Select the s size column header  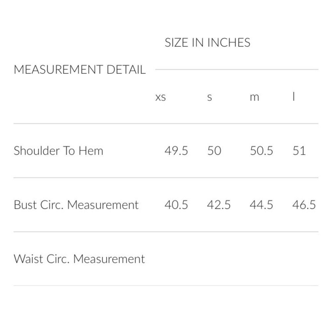coord(209,97)
